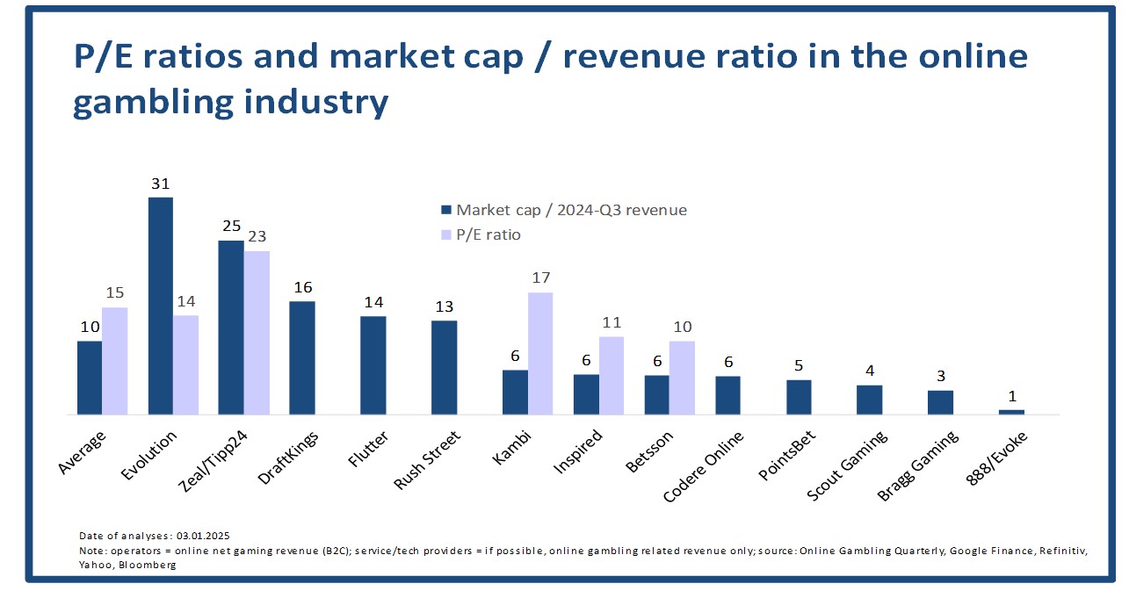The height and width of the screenshot is (591, 1129).
Task: Click the Flutter bar labeled 14
Action: coord(373,365)
